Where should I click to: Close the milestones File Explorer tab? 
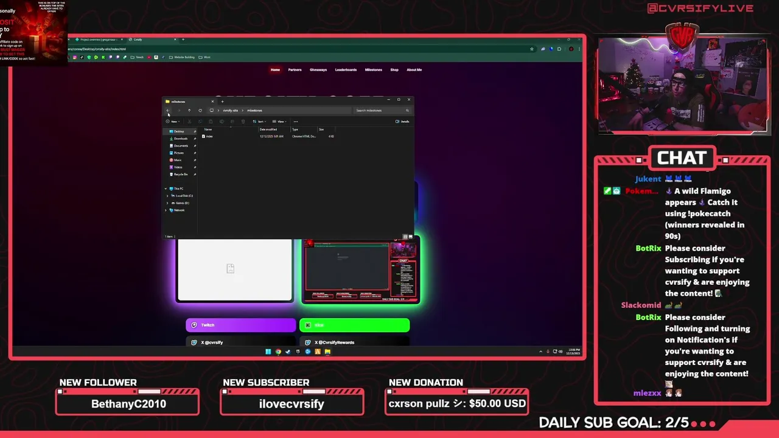coord(212,102)
